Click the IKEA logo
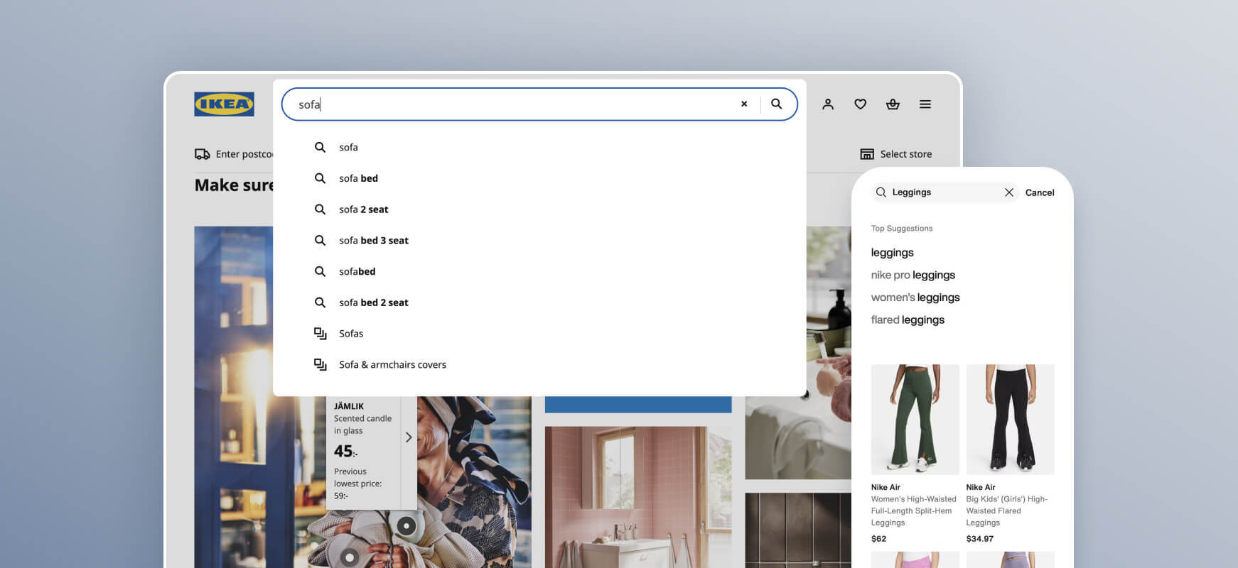The image size is (1238, 568). (224, 104)
